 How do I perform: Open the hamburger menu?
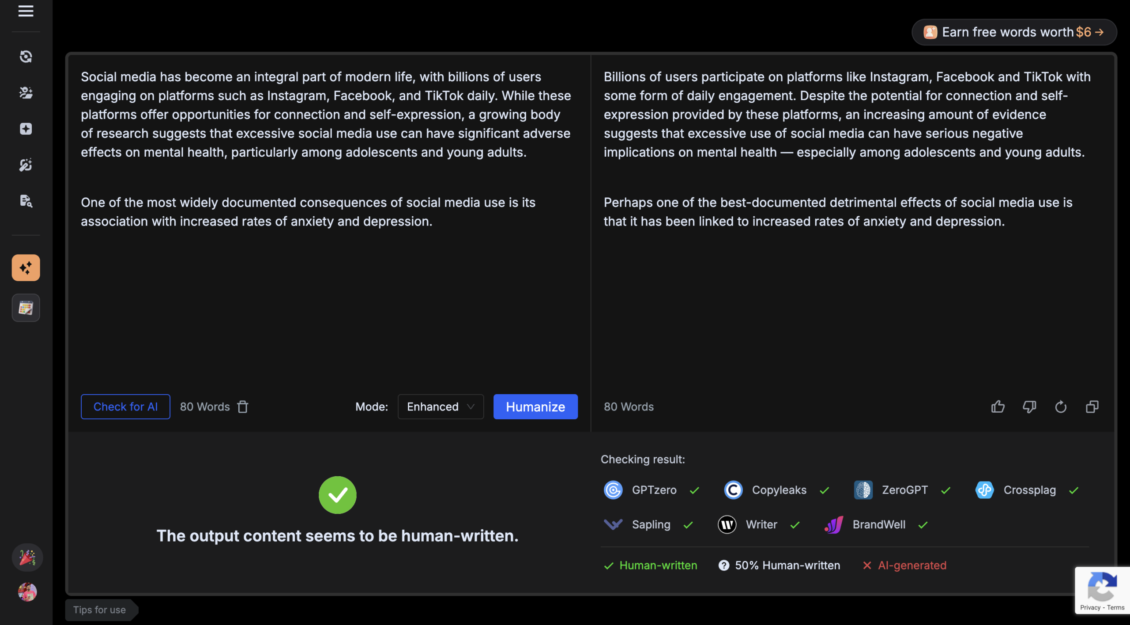(x=26, y=11)
